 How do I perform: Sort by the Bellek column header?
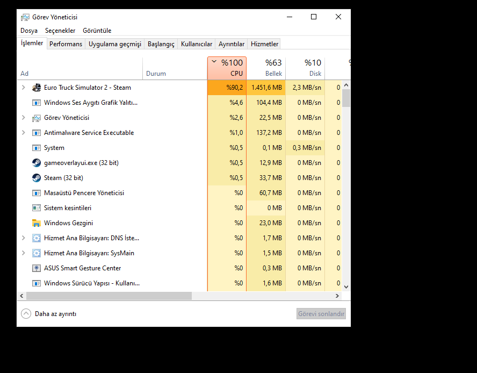coord(266,68)
